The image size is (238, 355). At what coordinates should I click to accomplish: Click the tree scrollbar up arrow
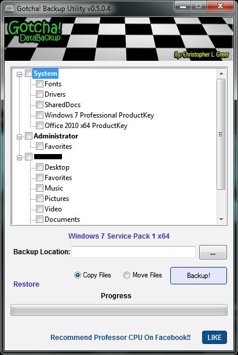pyautogui.click(x=221, y=74)
